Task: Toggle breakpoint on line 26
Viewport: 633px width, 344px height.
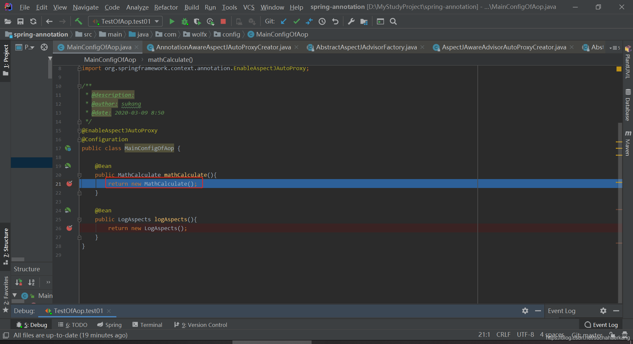Action: click(69, 228)
